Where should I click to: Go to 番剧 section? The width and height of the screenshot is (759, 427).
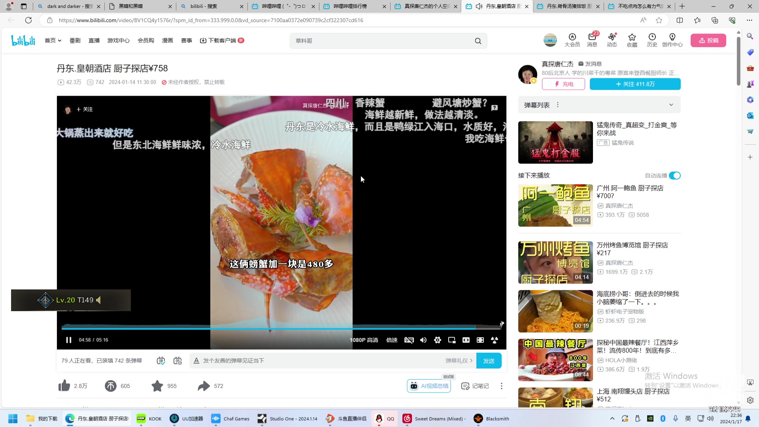75,40
